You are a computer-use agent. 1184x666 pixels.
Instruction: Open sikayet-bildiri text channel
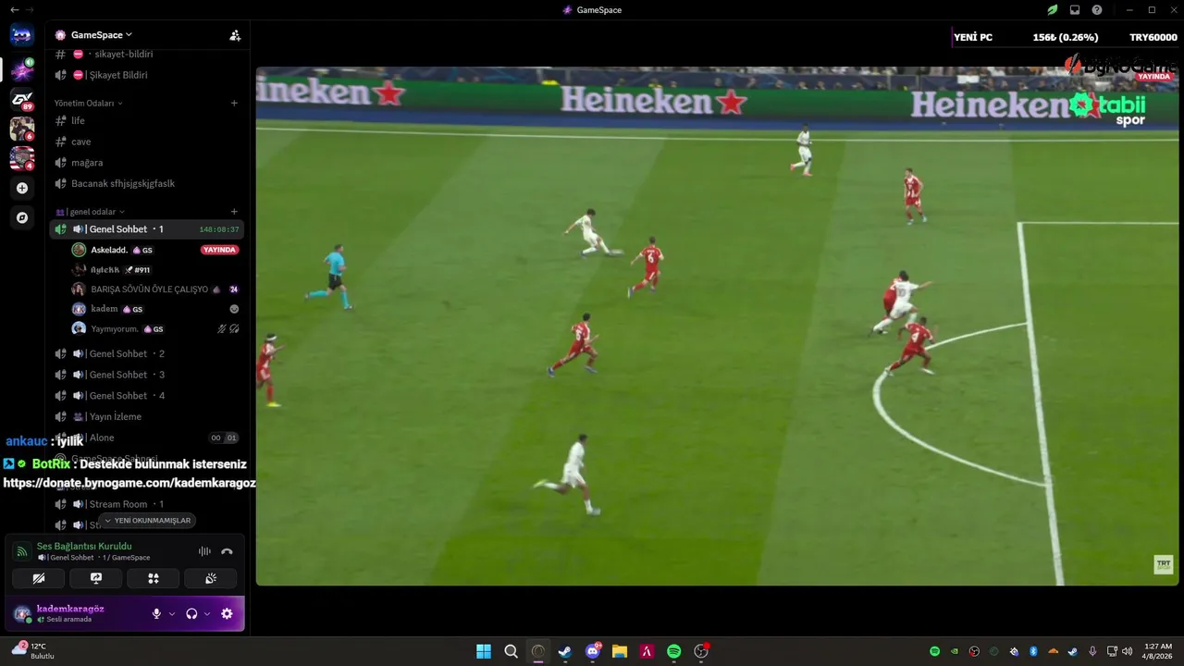point(147,55)
